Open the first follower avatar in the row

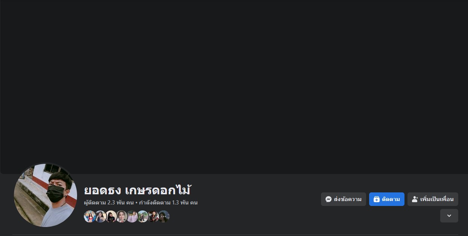[90, 216]
